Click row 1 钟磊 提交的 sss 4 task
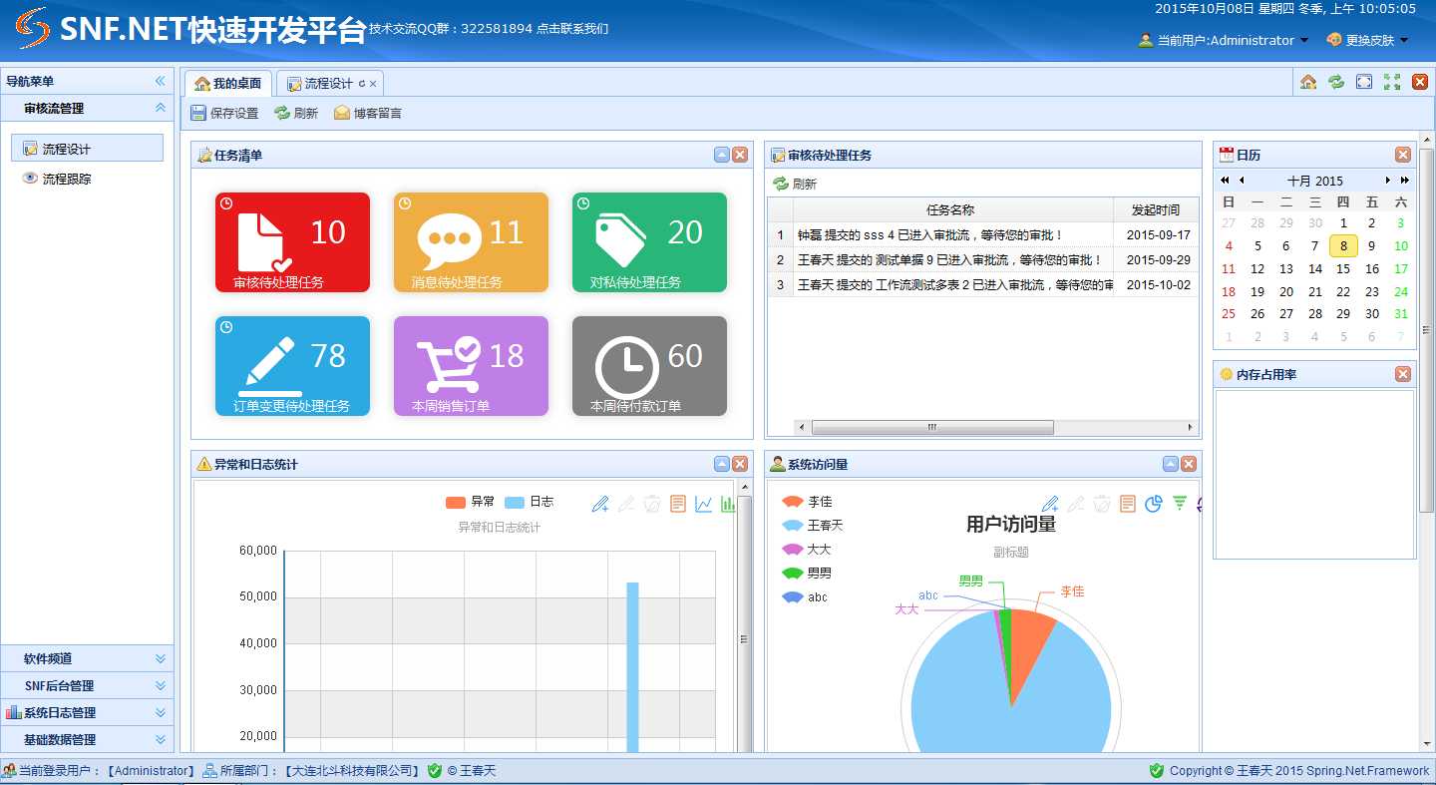 tap(981, 235)
